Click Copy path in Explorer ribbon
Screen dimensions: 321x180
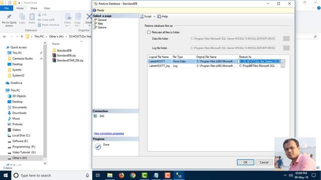tap(46, 20)
